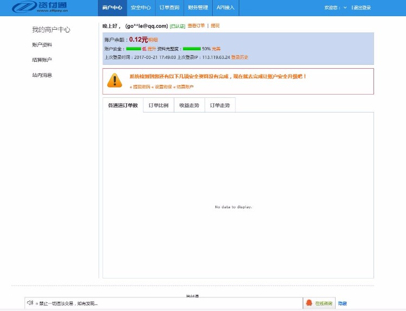Click the 设置密保 security link
The image size is (406, 311).
click(163, 87)
